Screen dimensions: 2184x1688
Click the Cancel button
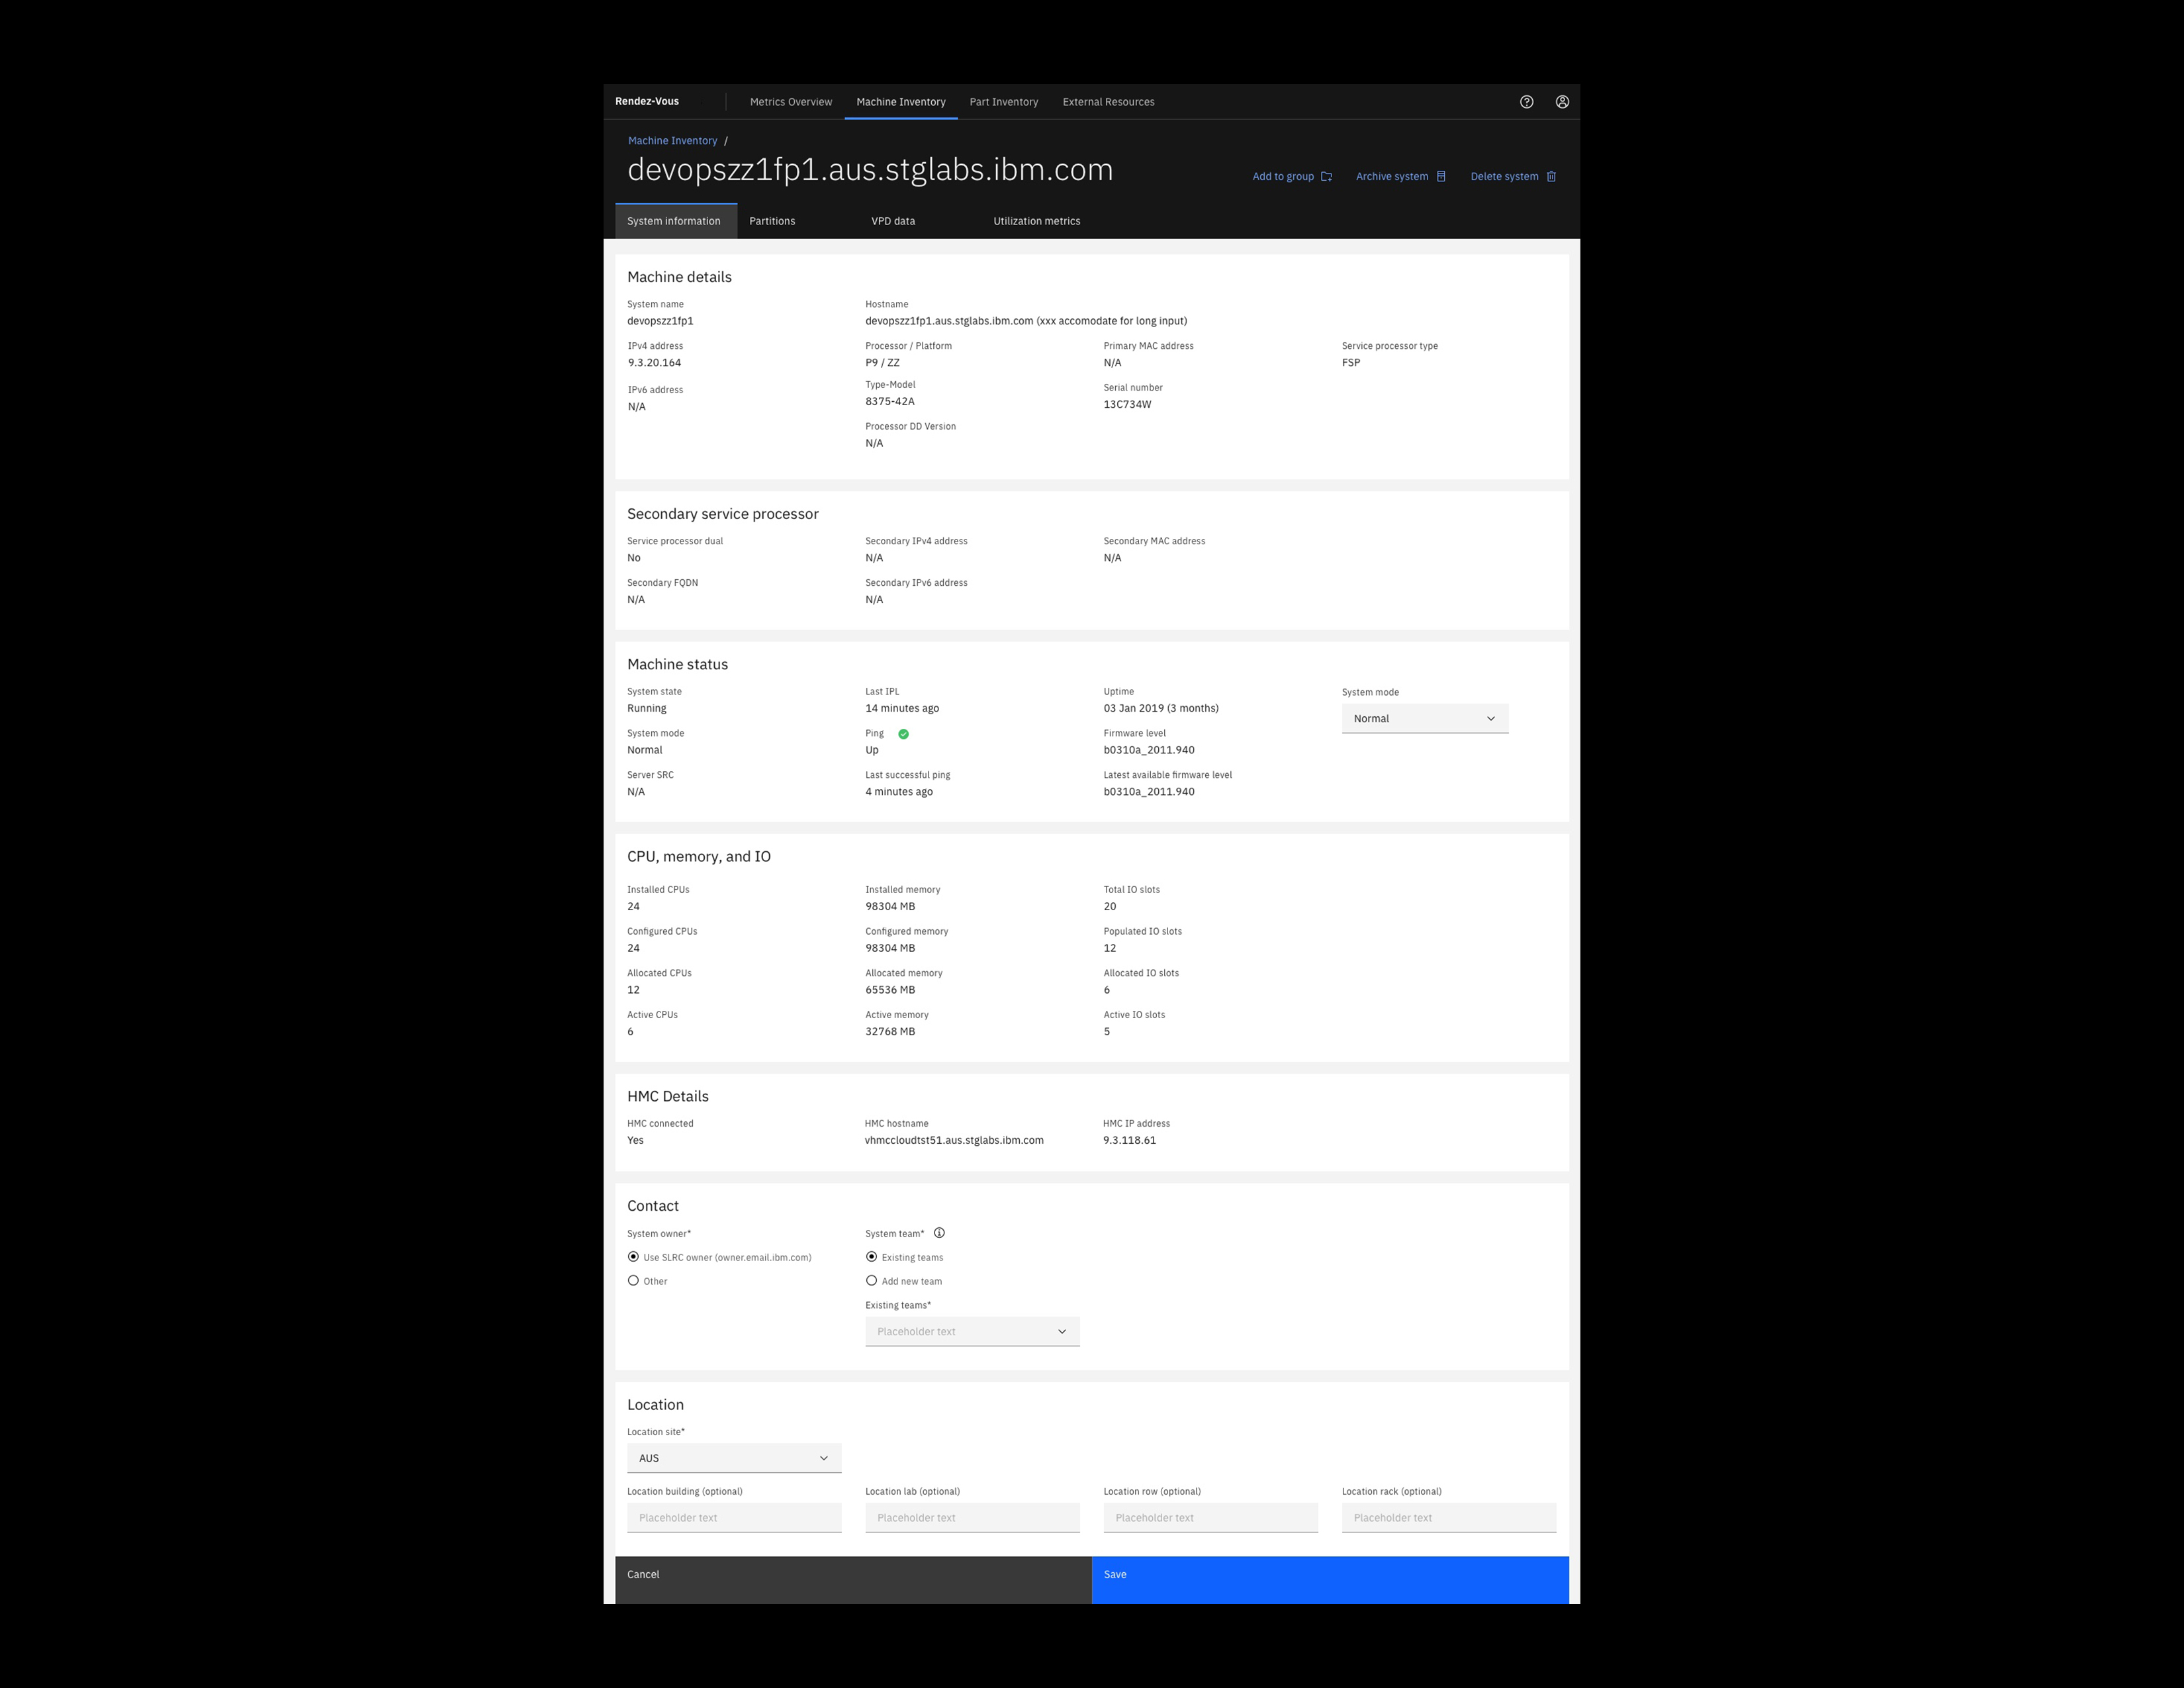(x=853, y=1580)
